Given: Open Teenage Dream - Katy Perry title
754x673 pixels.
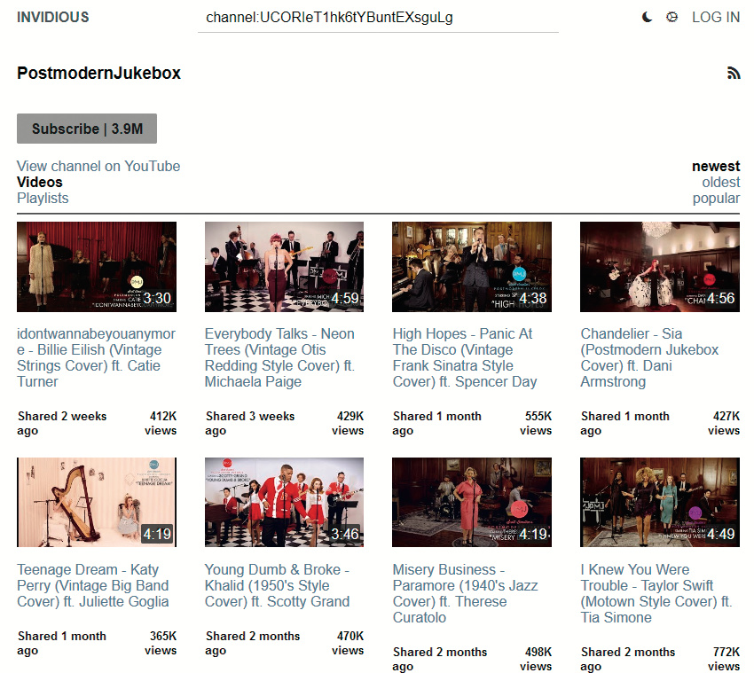Looking at the screenshot, I should pos(93,585).
